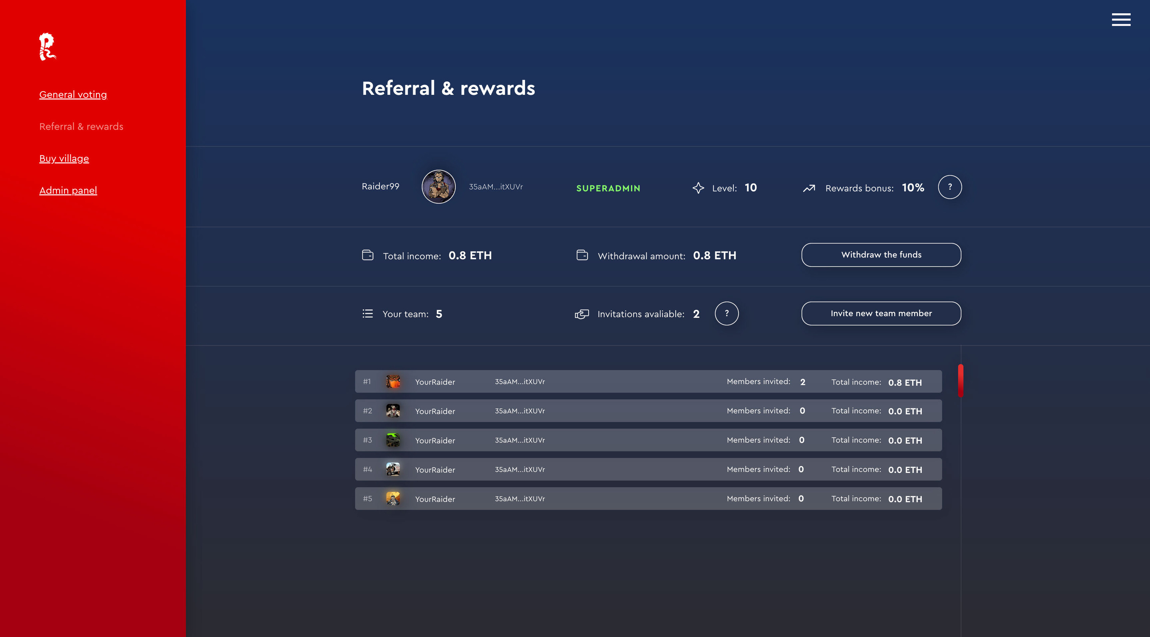Click the Invitations available help question mark
This screenshot has width=1150, height=637.
pos(726,313)
